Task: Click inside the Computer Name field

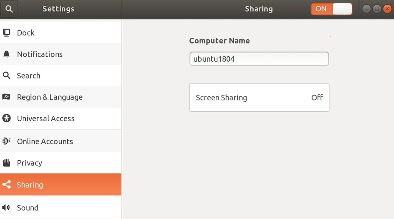Action: [x=259, y=59]
